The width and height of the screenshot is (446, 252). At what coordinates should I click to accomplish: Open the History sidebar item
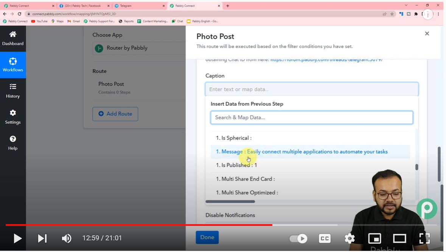(x=13, y=91)
